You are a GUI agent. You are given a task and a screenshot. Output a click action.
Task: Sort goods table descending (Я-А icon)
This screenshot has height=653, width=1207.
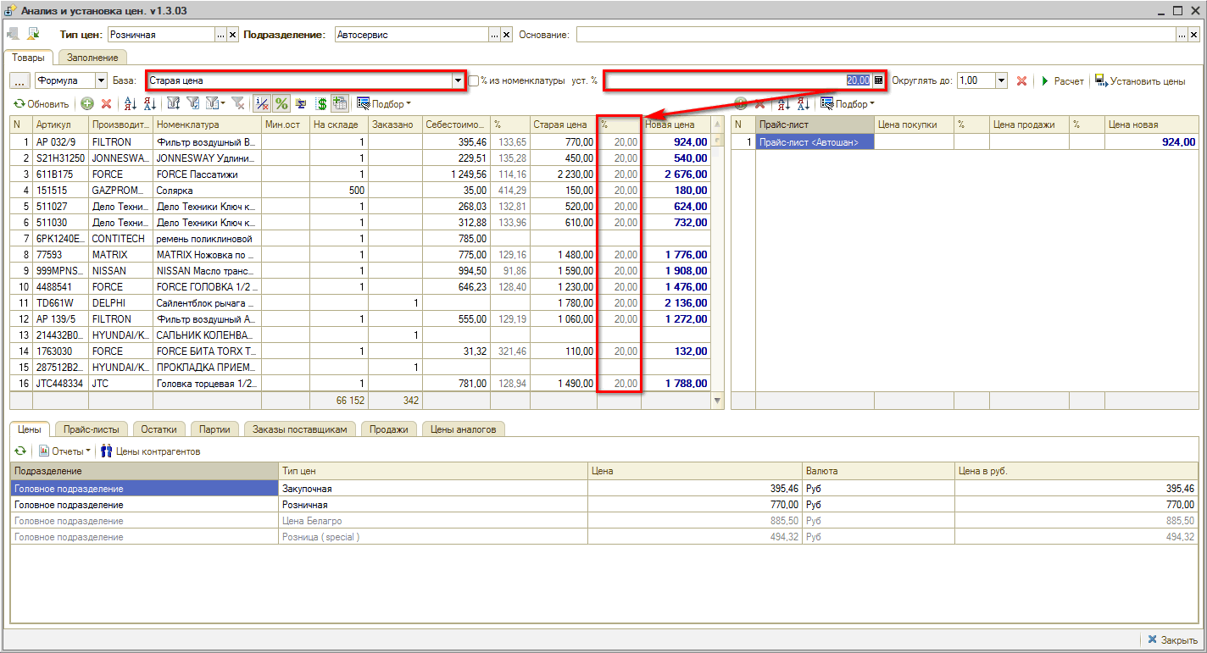[x=150, y=104]
